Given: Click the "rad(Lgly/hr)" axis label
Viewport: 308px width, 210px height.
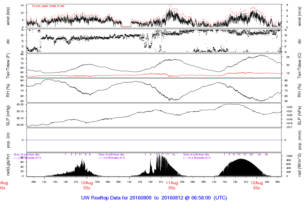Looking at the screenshot, I should (8, 165).
